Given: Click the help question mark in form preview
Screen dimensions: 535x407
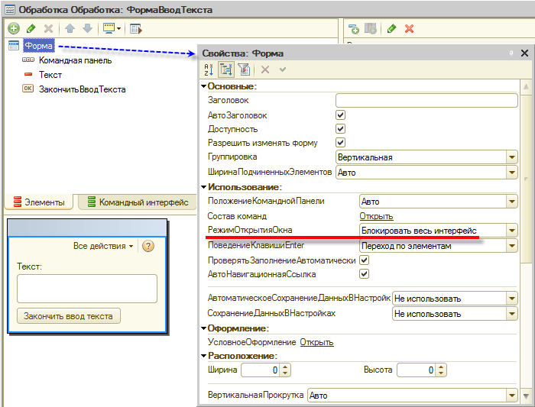Looking at the screenshot, I should pos(148,246).
